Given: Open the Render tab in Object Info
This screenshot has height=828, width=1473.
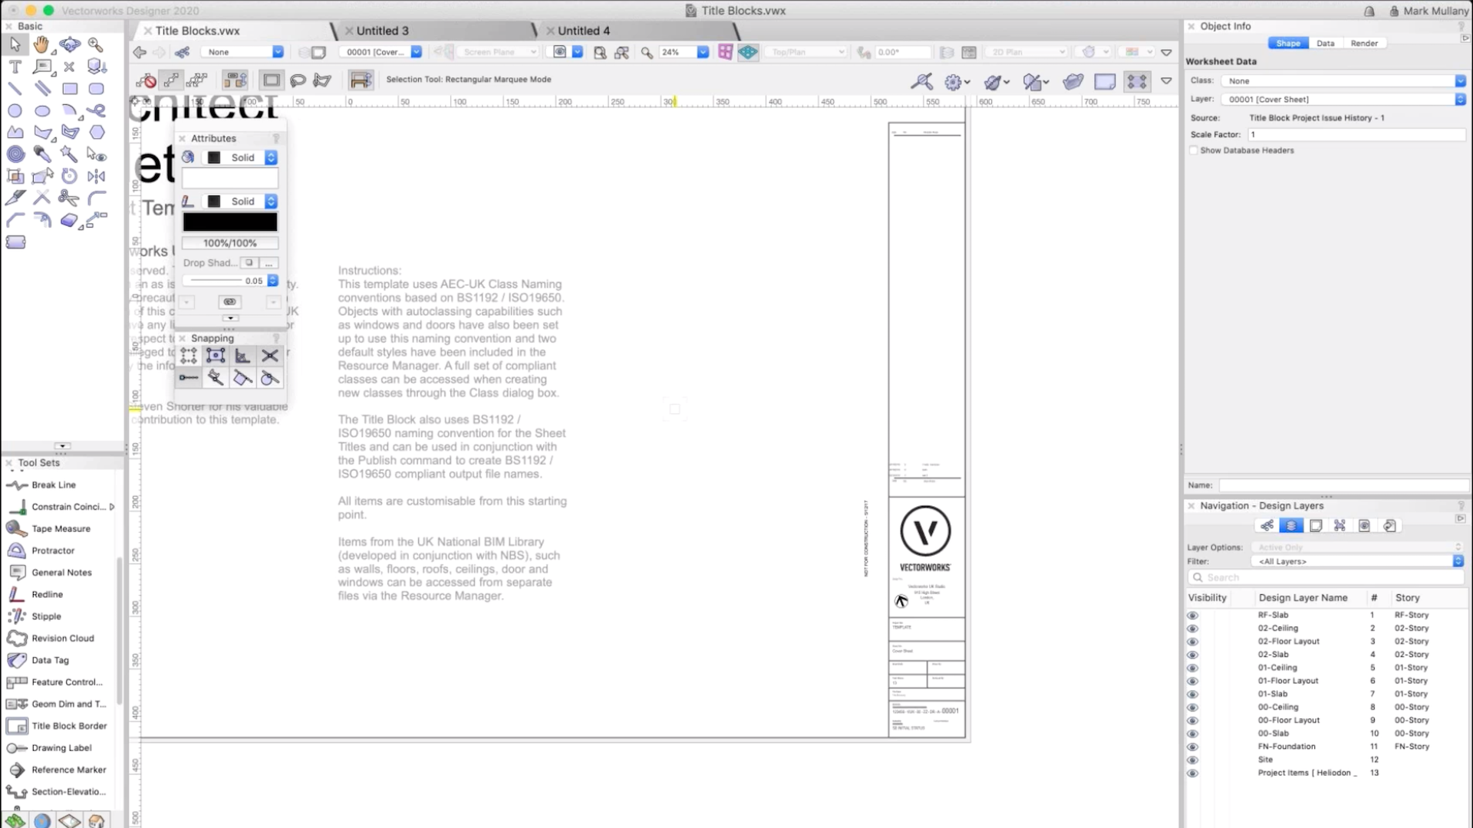Looking at the screenshot, I should click(x=1364, y=43).
